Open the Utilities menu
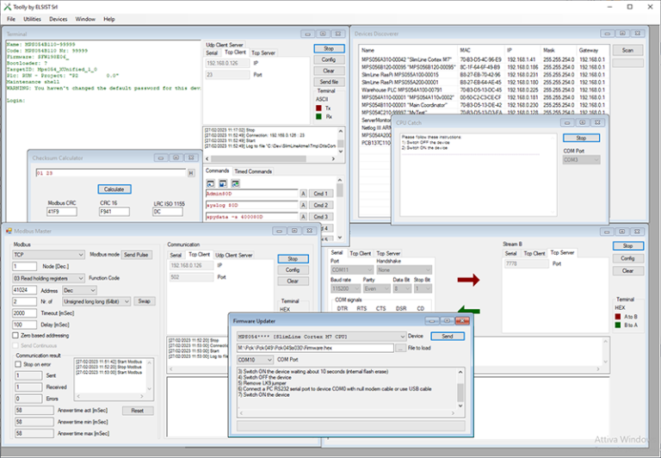The width and height of the screenshot is (661, 458). (32, 18)
